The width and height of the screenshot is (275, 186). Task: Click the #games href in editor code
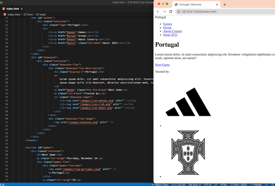coord(71,32)
